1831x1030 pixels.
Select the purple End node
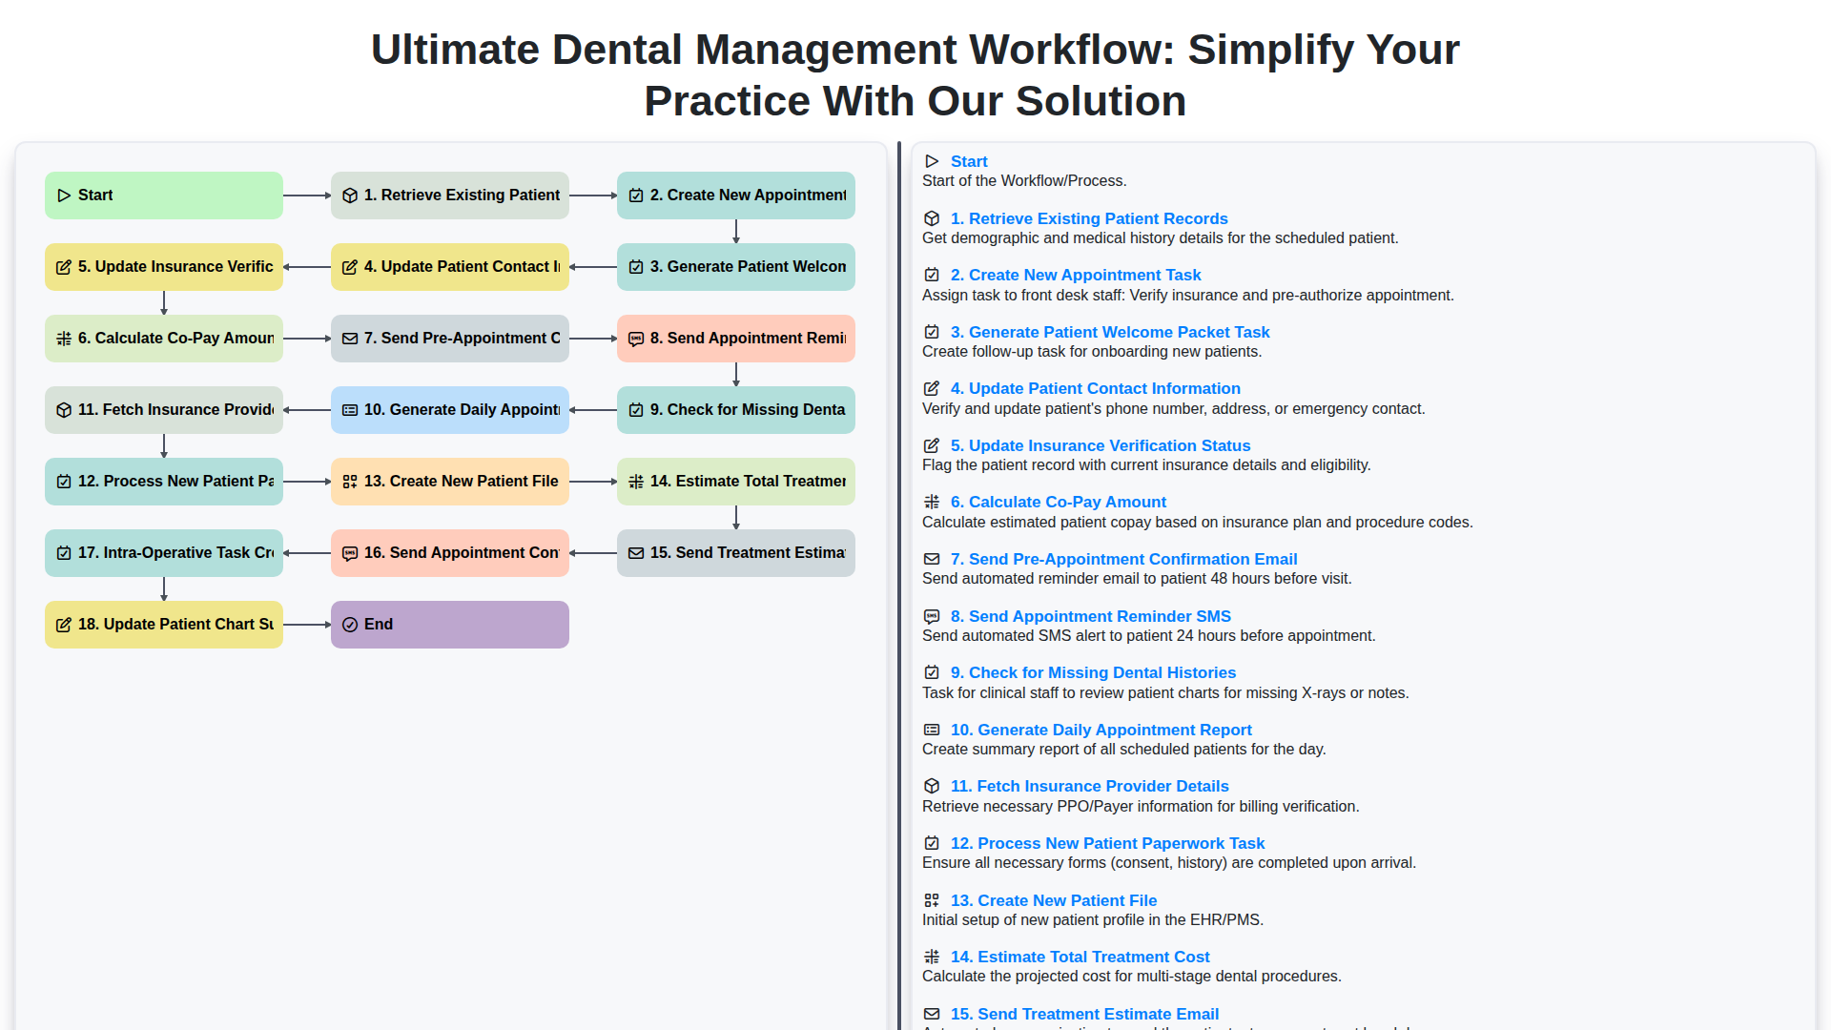pyautogui.click(x=449, y=624)
